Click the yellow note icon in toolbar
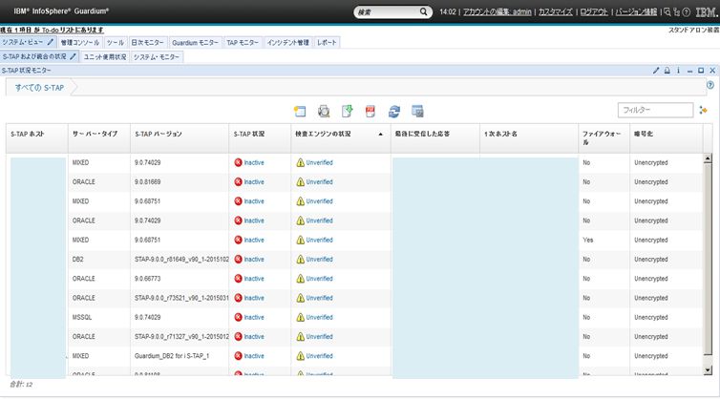 click(x=300, y=111)
